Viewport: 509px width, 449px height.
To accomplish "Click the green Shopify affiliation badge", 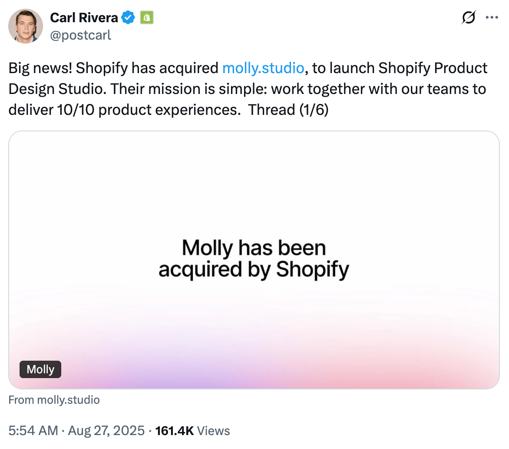I will coord(146,18).
